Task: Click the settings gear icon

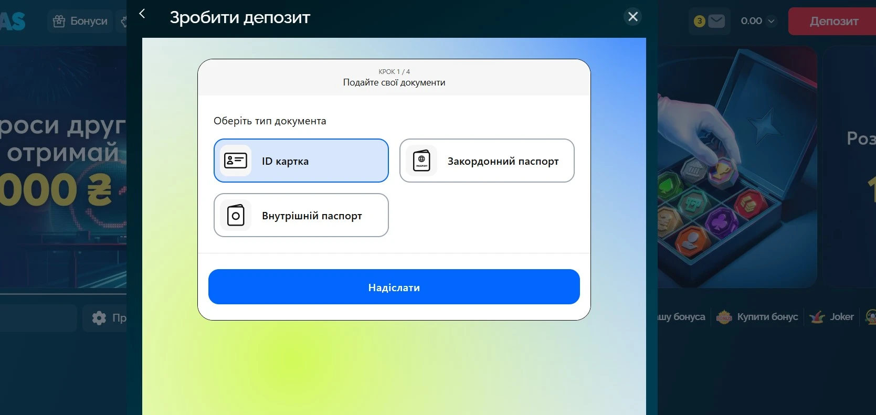Action: click(x=99, y=318)
